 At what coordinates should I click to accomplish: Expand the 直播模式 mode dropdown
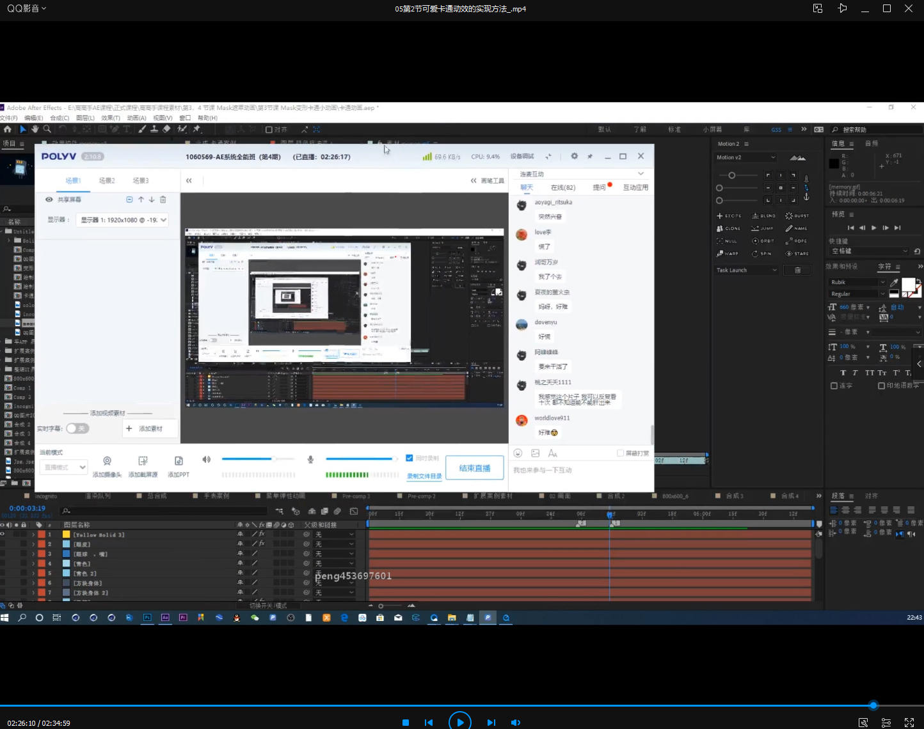tap(64, 467)
